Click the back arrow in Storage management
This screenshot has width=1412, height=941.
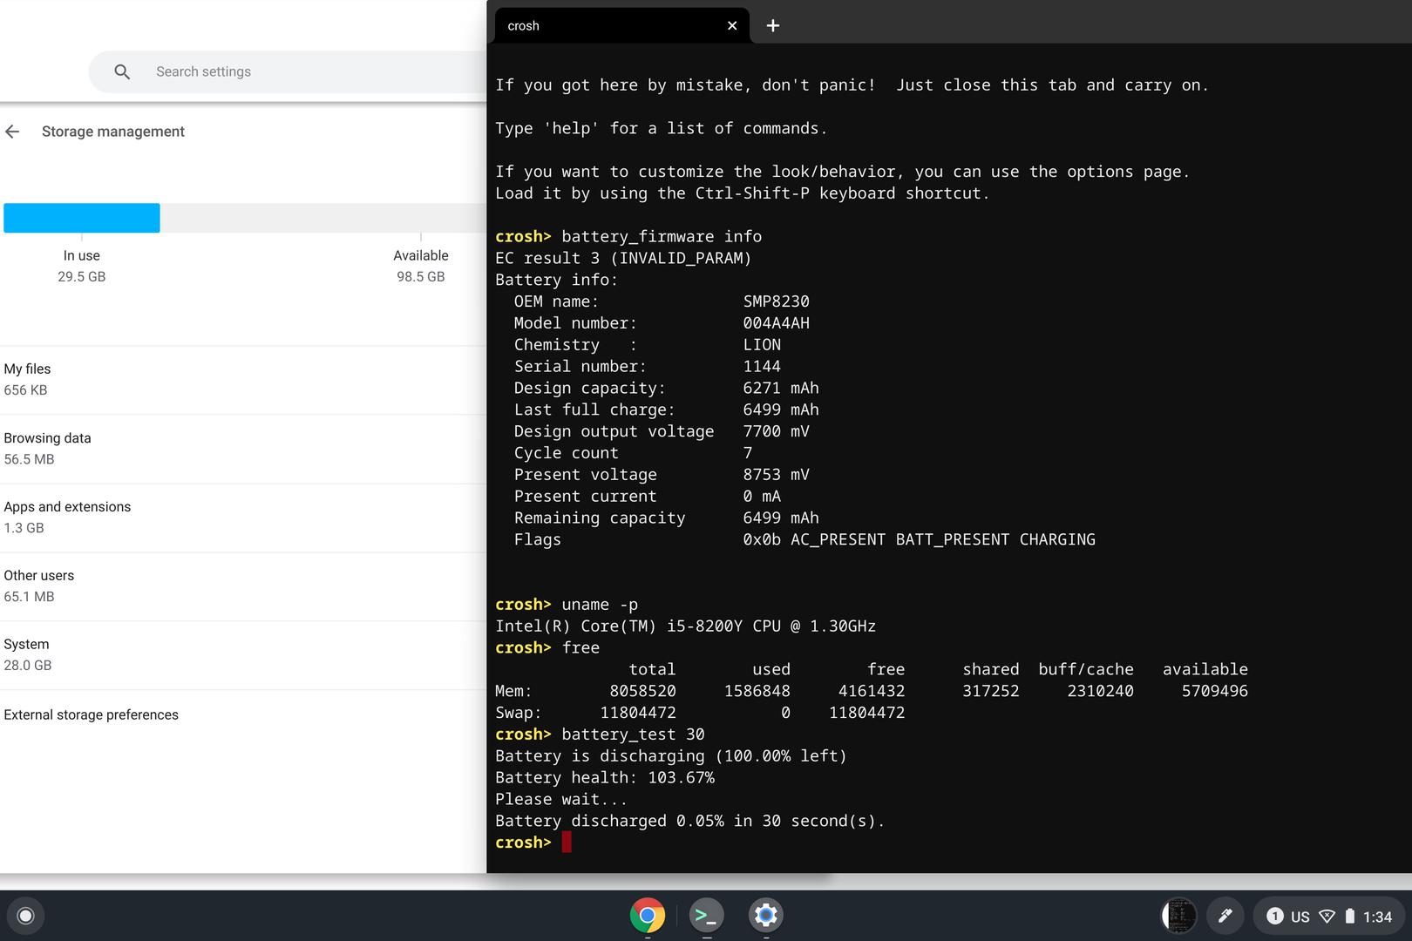pyautogui.click(x=12, y=132)
